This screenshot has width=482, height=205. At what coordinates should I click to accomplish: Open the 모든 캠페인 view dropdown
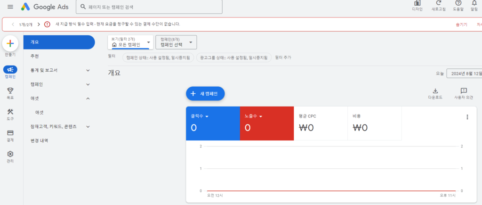pos(130,42)
